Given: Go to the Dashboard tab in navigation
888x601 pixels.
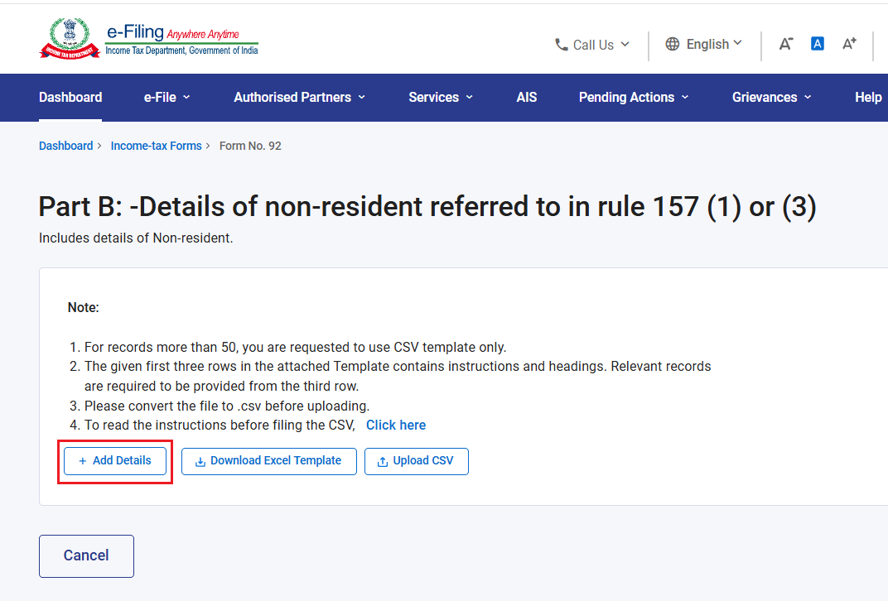Looking at the screenshot, I should pyautogui.click(x=70, y=98).
